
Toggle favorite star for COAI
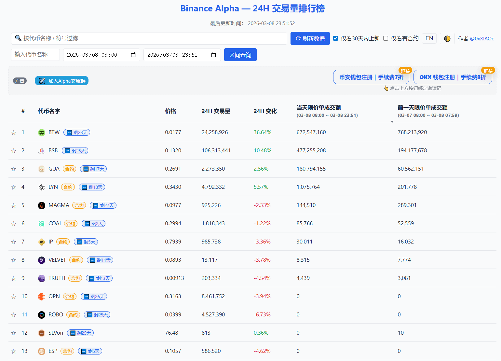point(14,224)
